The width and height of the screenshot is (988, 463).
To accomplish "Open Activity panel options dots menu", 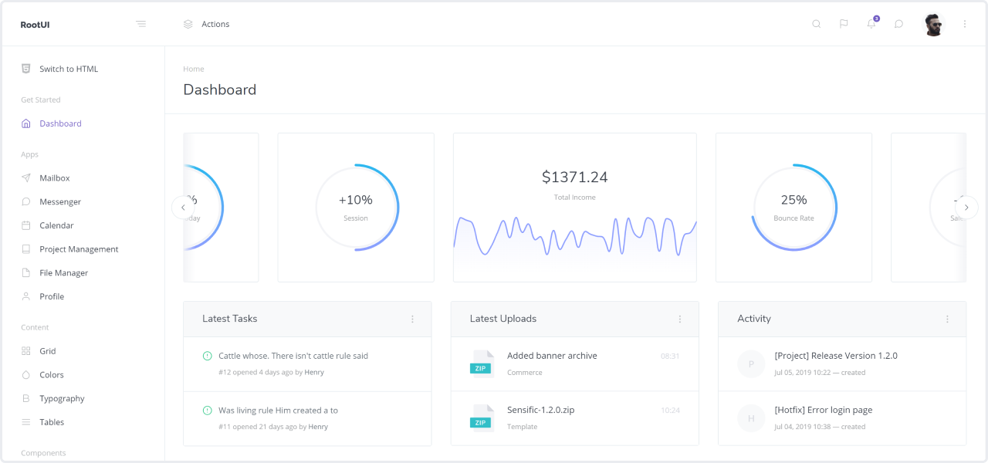I will pyautogui.click(x=947, y=319).
